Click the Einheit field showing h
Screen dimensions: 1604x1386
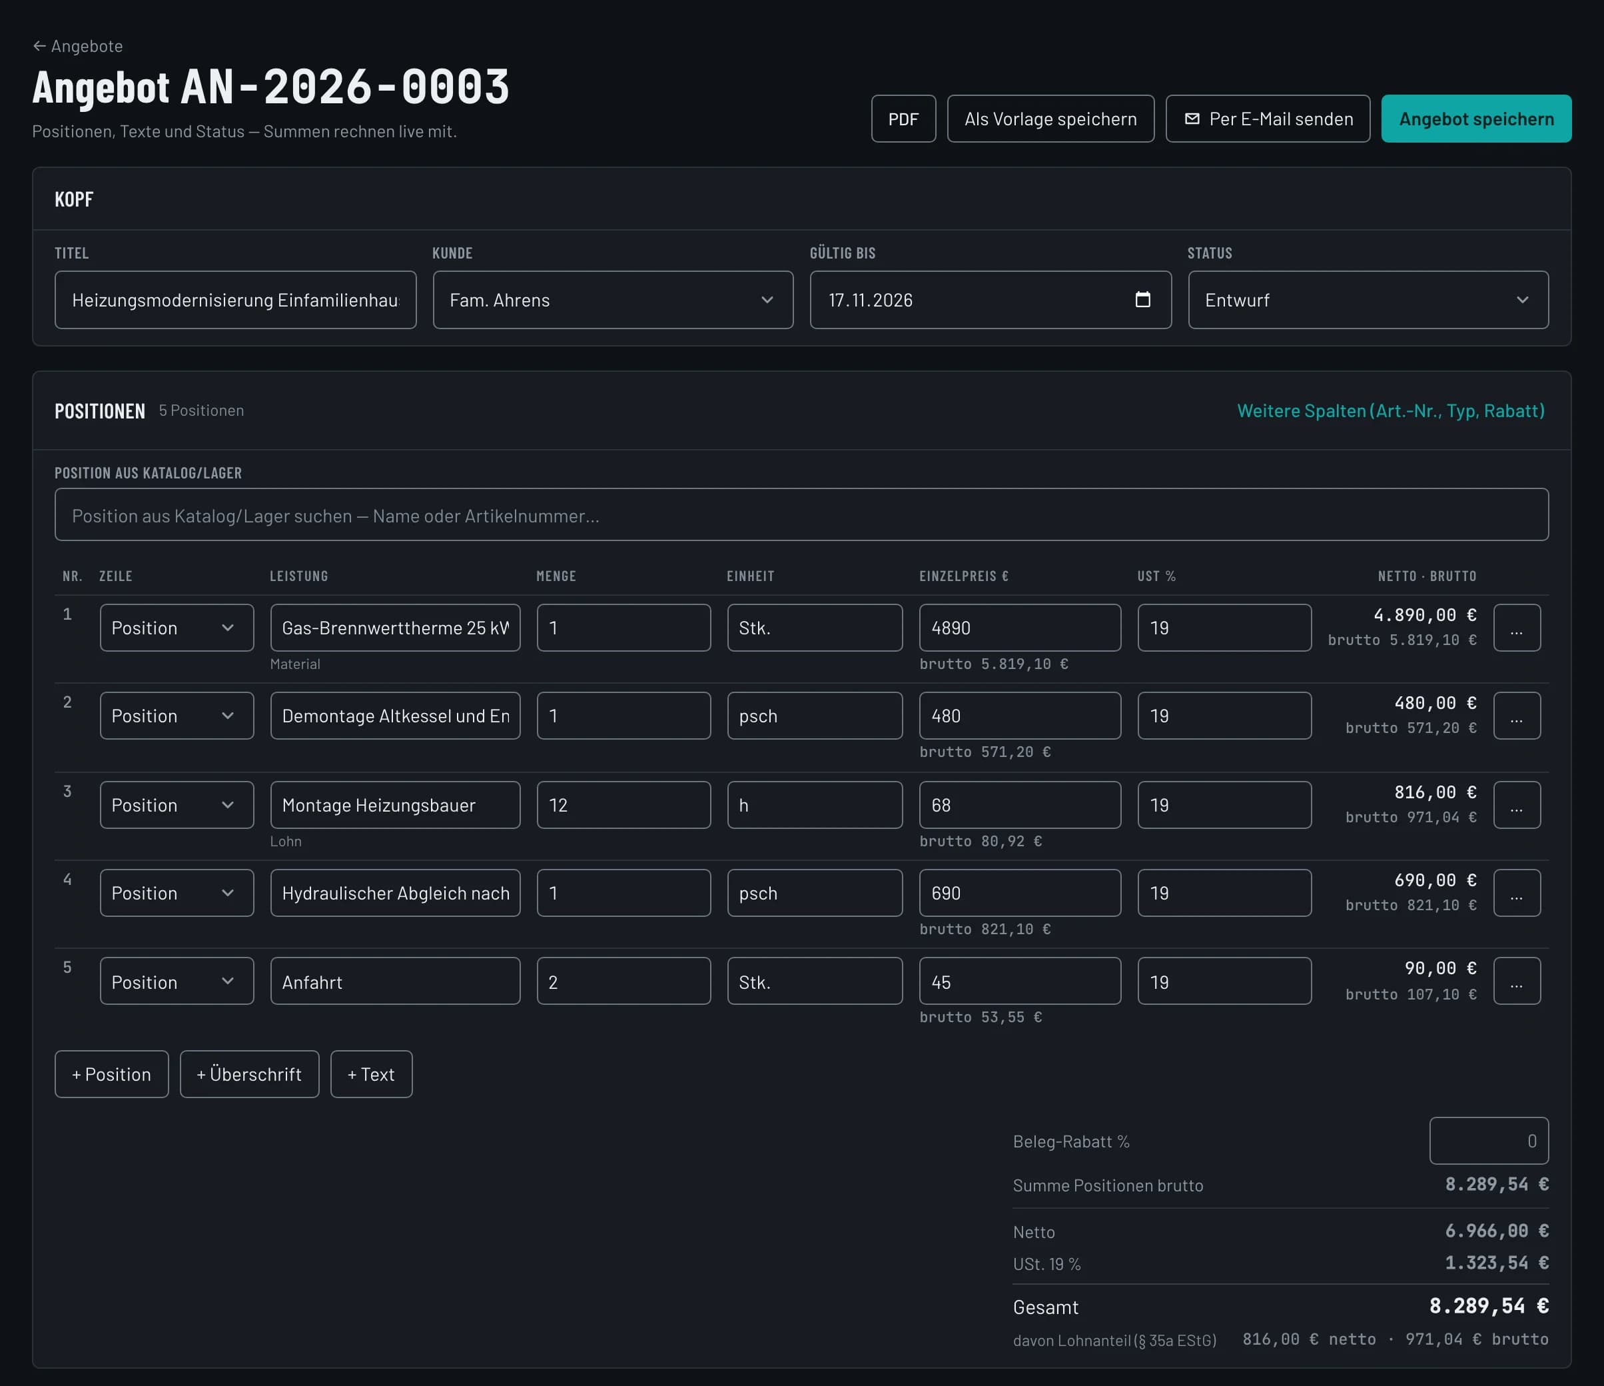pos(815,804)
